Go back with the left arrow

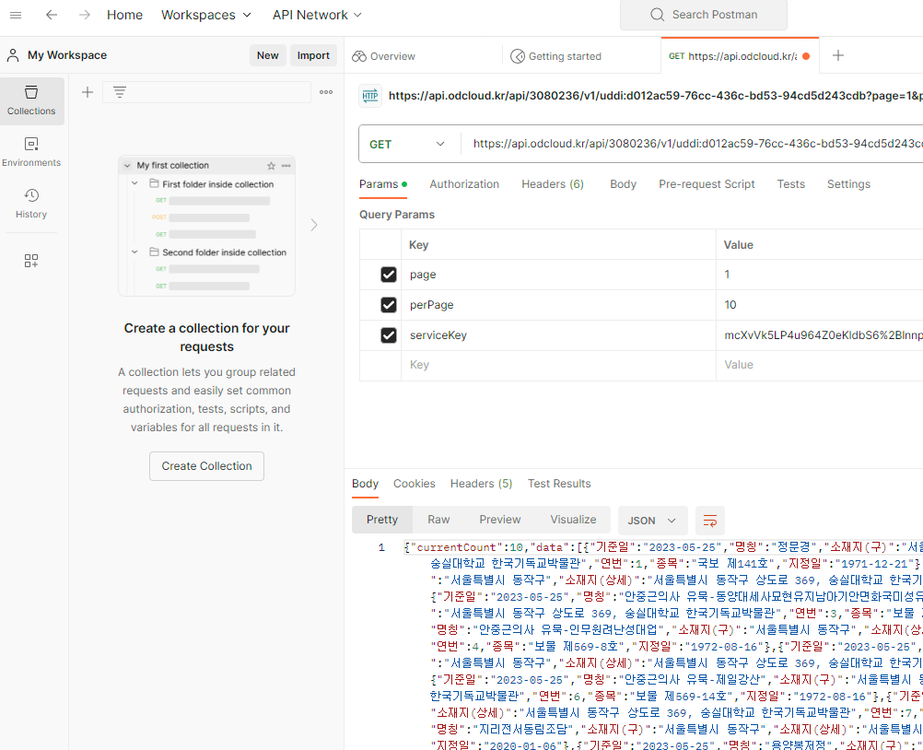pos(52,15)
